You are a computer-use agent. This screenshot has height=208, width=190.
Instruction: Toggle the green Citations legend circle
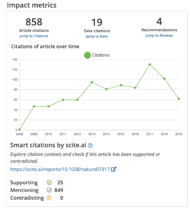(87, 55)
